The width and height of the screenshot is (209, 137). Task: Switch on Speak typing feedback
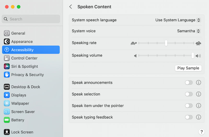pyautogui.click(x=189, y=117)
